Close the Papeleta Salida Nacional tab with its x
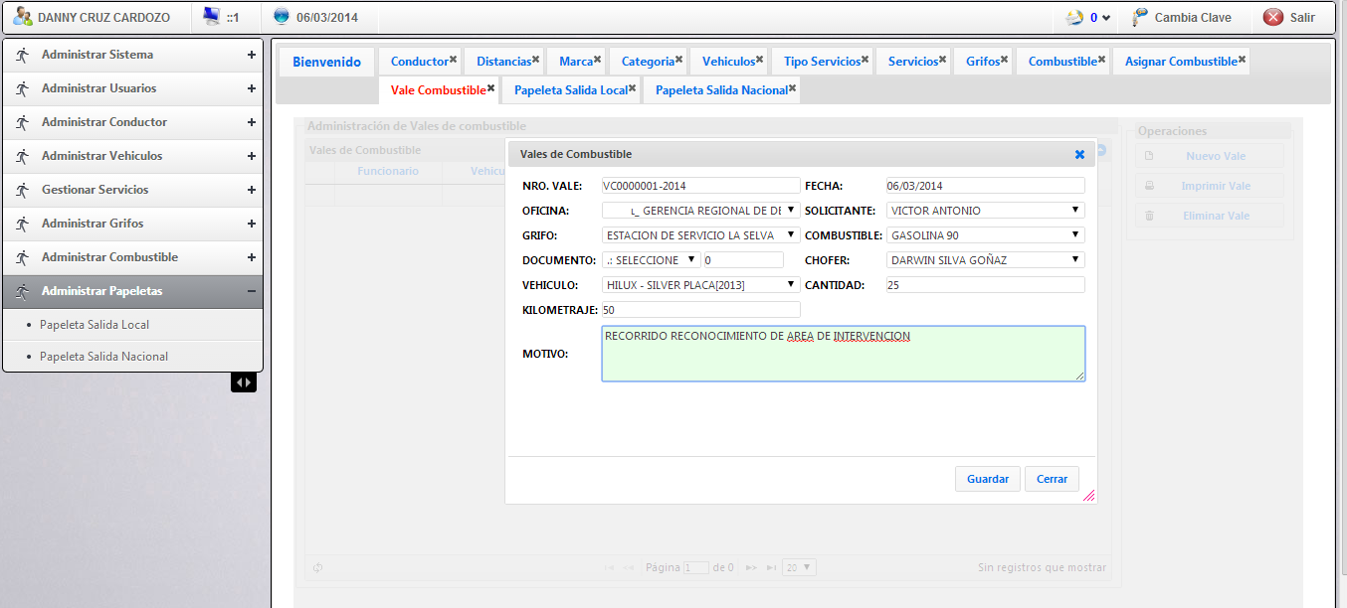Viewport: 1347px width, 608px height. pyautogui.click(x=793, y=88)
